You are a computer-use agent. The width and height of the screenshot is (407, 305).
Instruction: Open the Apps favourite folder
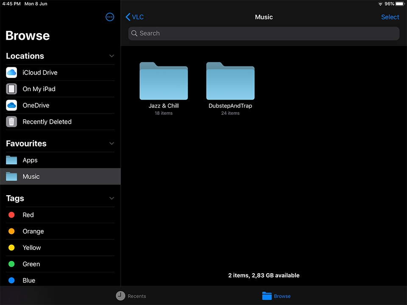point(60,160)
